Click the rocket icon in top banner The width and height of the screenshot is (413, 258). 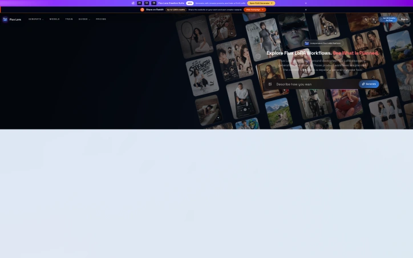coord(133,3)
